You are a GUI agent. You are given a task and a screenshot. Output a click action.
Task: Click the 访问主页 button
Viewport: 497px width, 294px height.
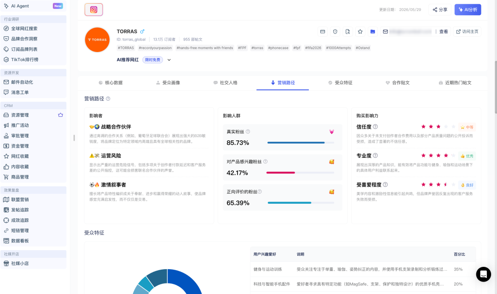click(467, 31)
